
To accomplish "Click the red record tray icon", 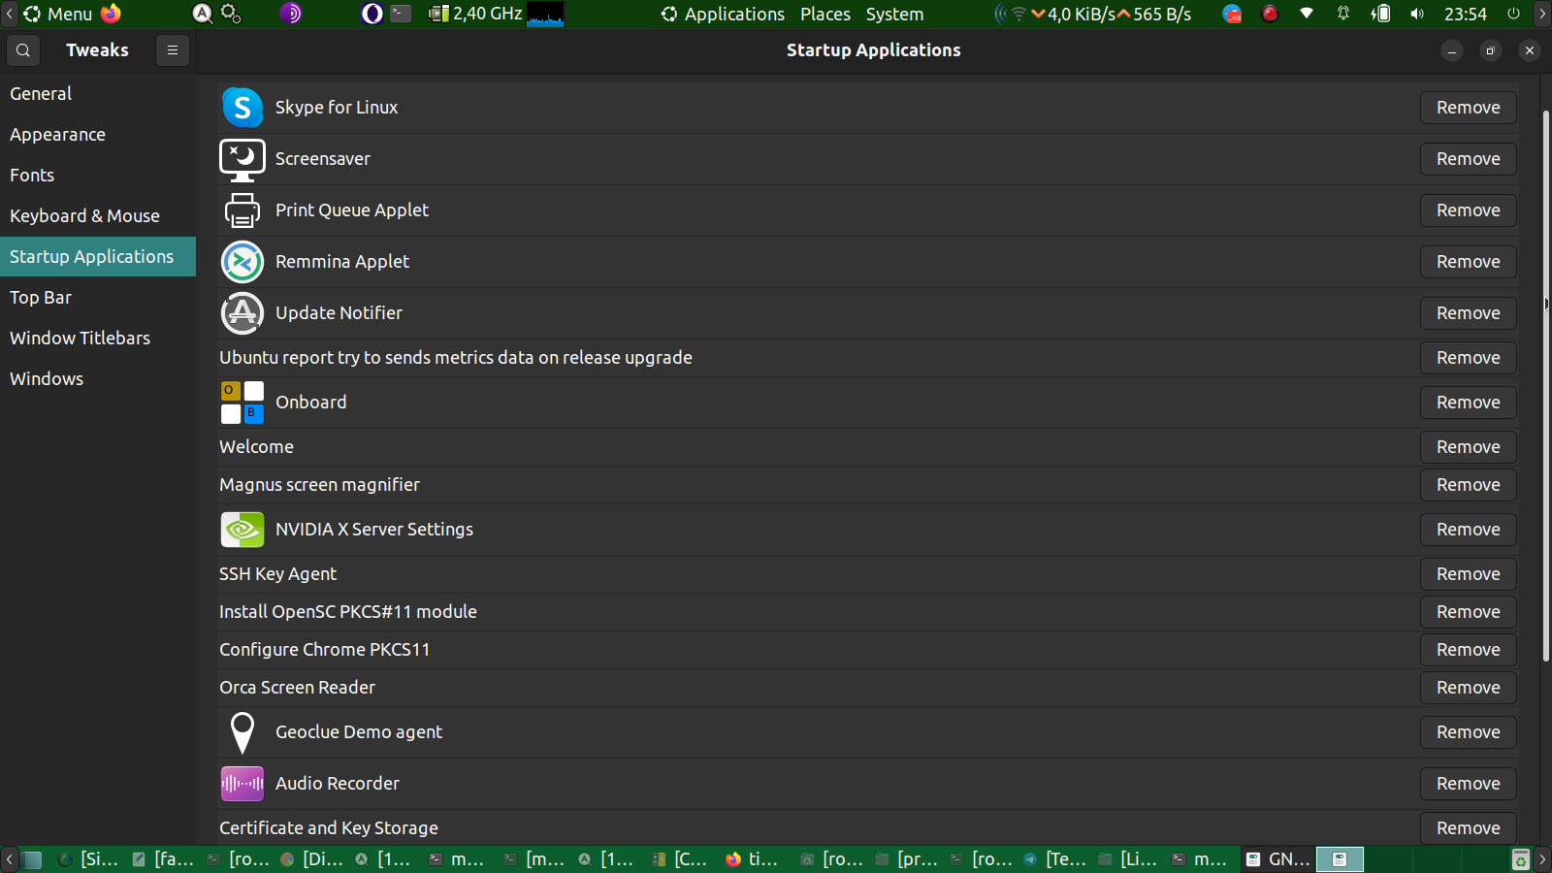I will pos(1270,14).
